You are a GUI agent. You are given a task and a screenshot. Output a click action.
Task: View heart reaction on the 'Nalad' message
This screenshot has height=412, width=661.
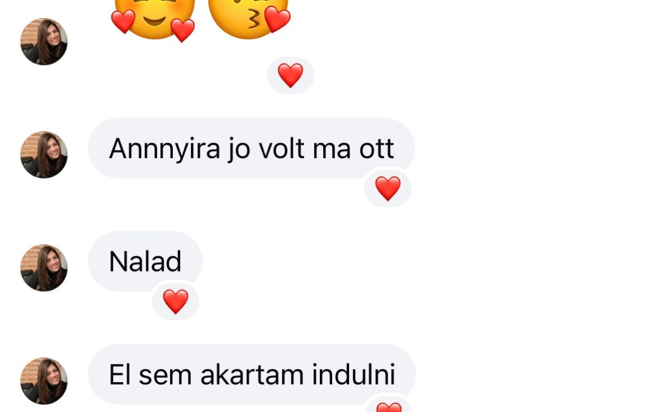click(x=175, y=301)
